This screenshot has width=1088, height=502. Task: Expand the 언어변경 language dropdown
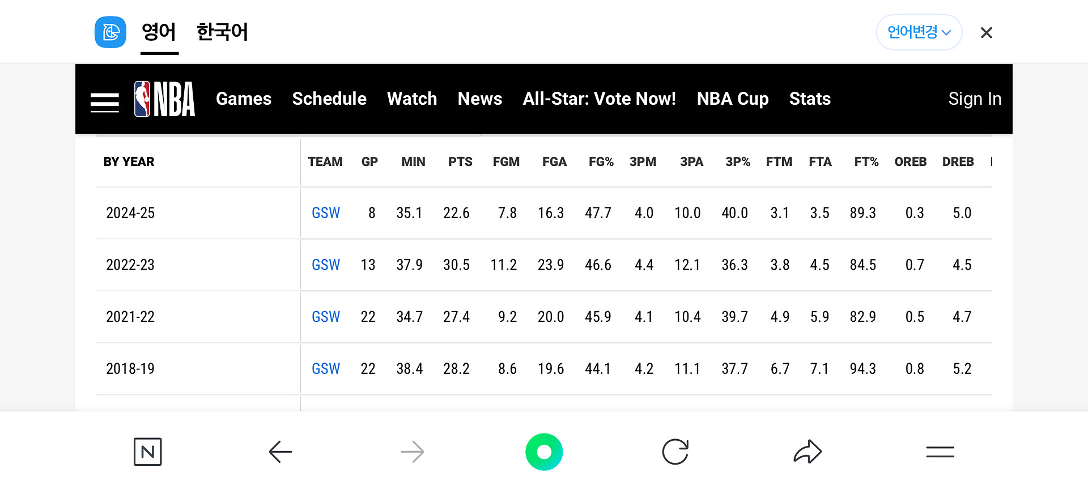919,32
